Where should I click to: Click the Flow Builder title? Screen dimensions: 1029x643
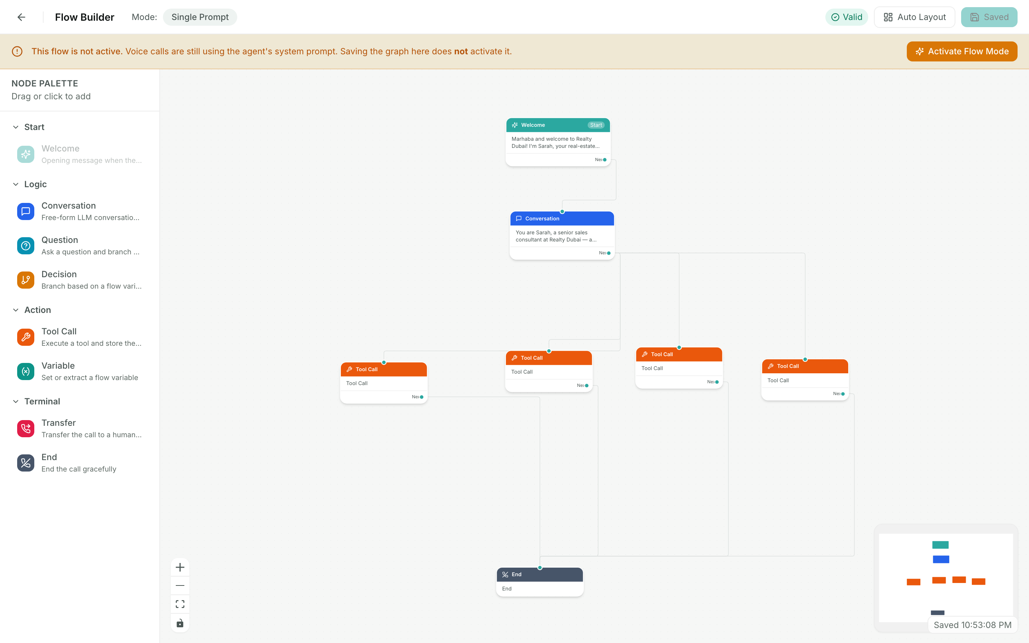click(x=85, y=17)
